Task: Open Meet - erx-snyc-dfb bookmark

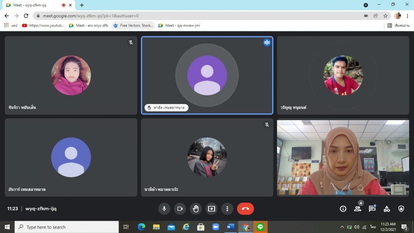Action: pyautogui.click(x=88, y=25)
